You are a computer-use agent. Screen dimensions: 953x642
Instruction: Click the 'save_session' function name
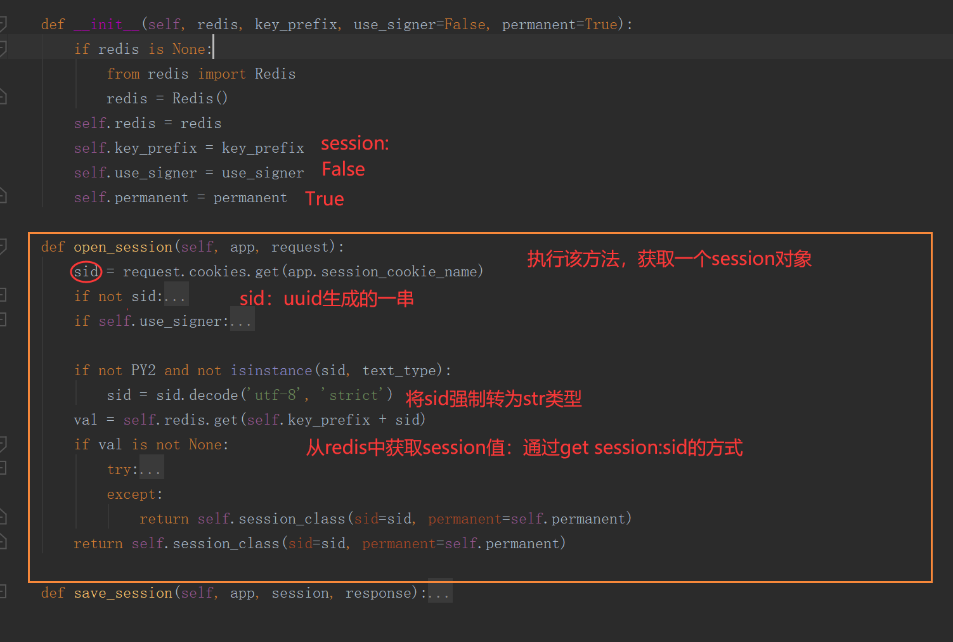123,593
